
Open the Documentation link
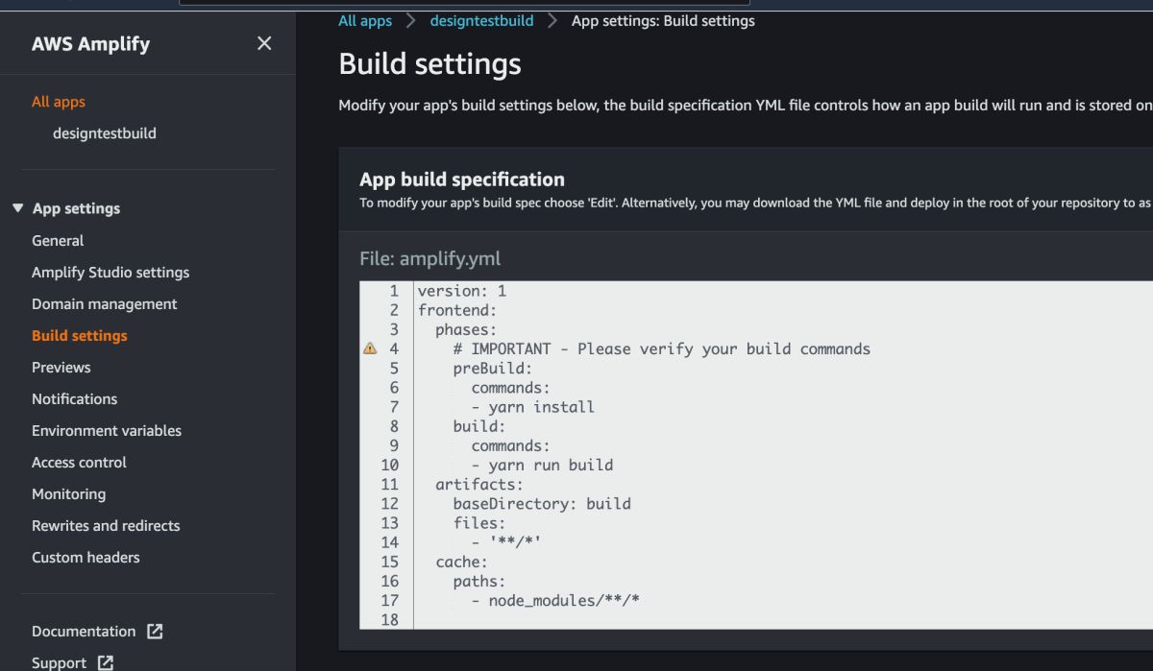pyautogui.click(x=84, y=632)
